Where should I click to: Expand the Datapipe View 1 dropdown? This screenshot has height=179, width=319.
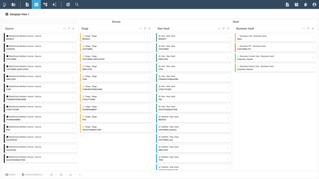[x=32, y=14]
